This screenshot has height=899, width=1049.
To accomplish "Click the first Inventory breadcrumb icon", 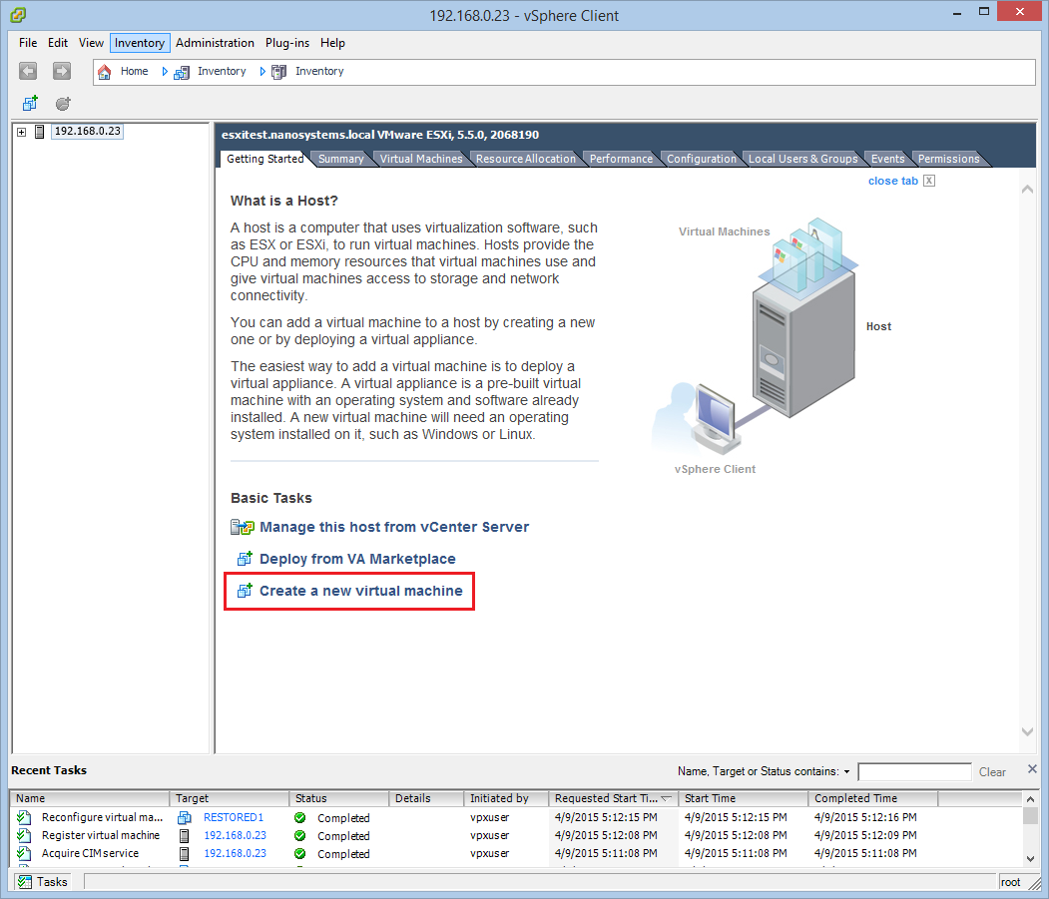I will 182,72.
